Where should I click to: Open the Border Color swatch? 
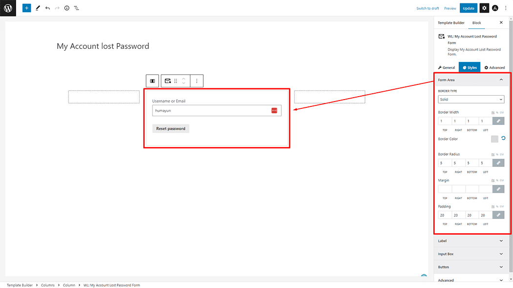coord(494,139)
